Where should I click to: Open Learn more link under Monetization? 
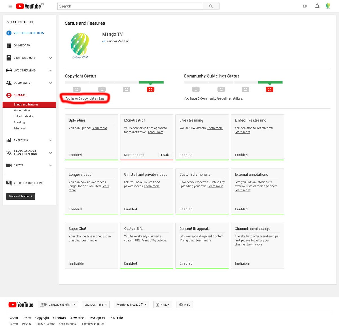pyautogui.click(x=156, y=132)
